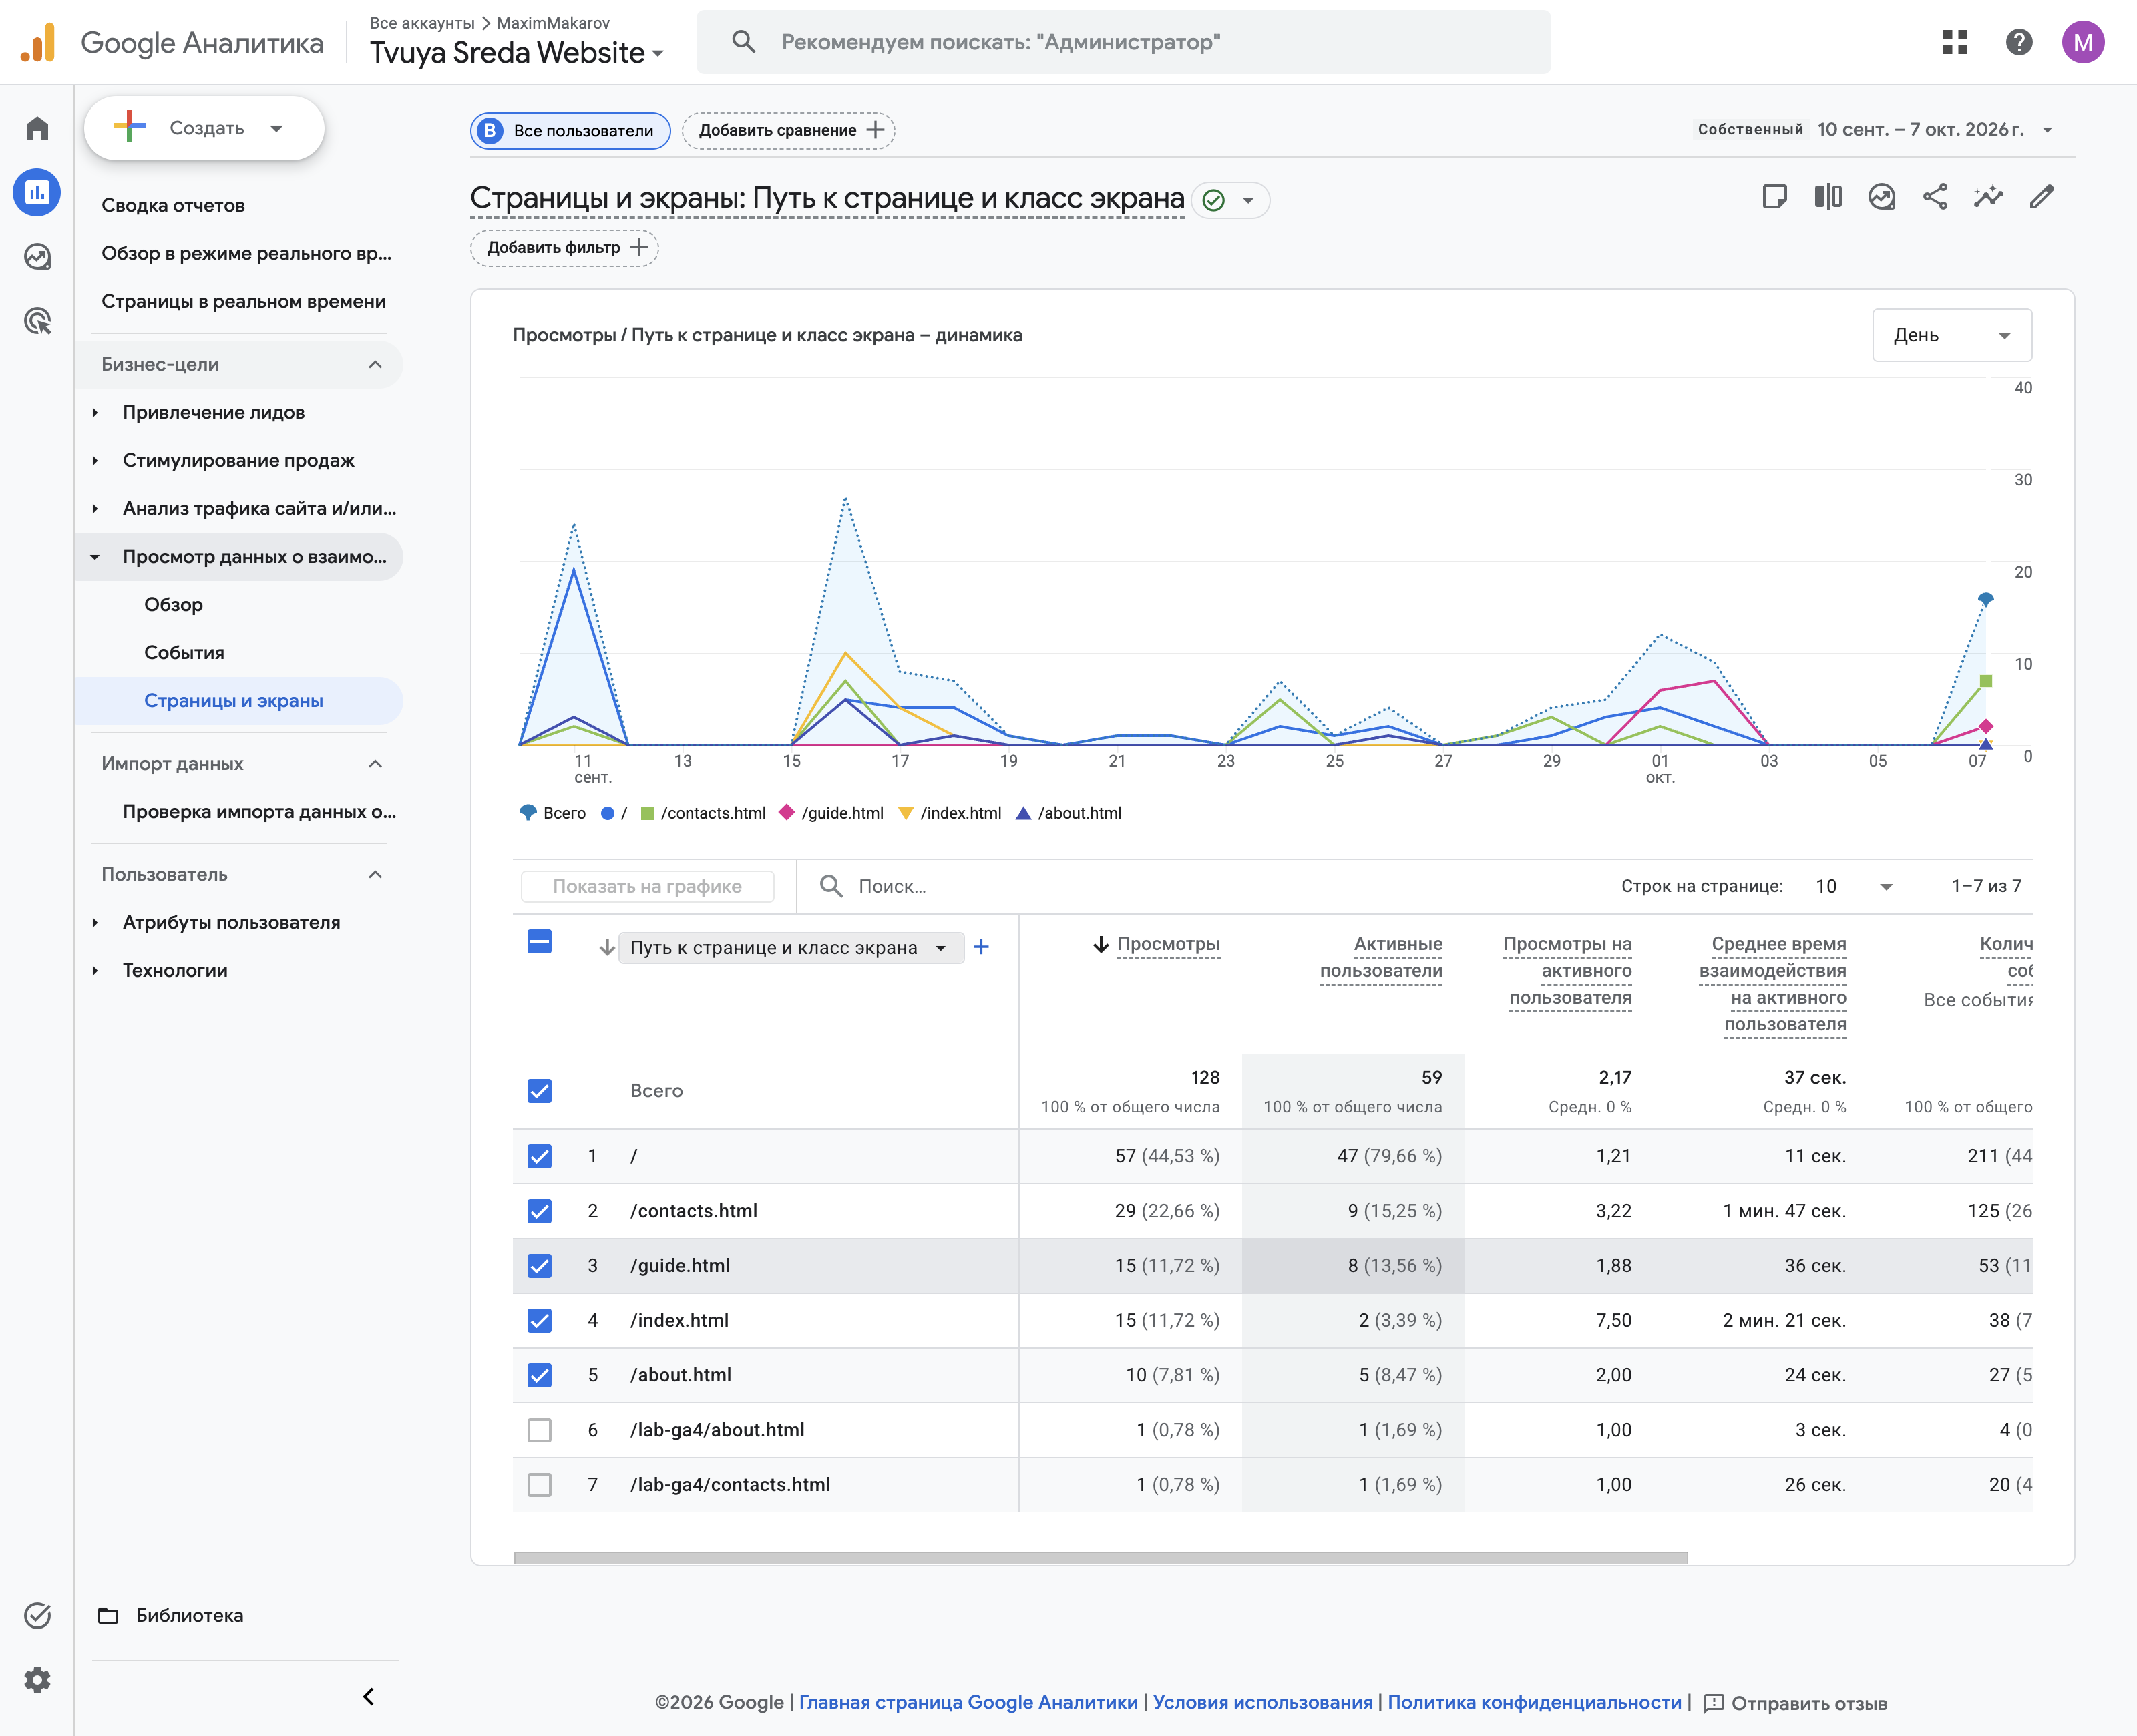Open the date range picker dropdown
This screenshot has height=1736, width=2137.
(x=1934, y=129)
